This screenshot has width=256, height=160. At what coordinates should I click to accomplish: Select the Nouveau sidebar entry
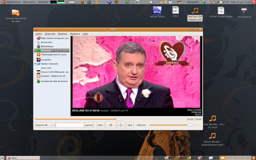pyautogui.click(x=52, y=50)
